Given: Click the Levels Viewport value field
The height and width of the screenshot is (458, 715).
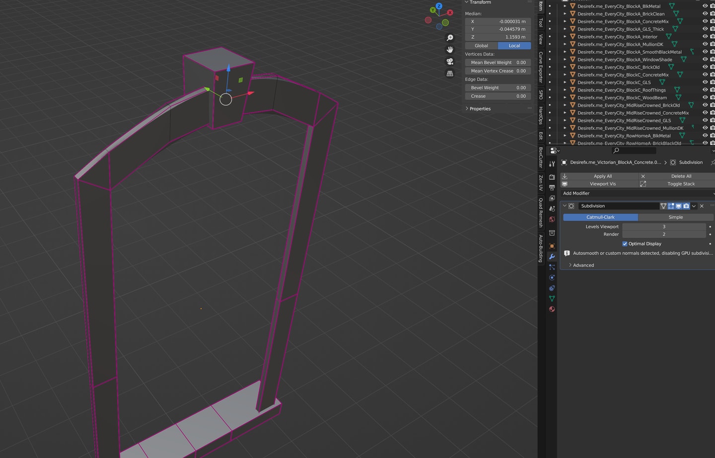Looking at the screenshot, I should click(x=664, y=227).
